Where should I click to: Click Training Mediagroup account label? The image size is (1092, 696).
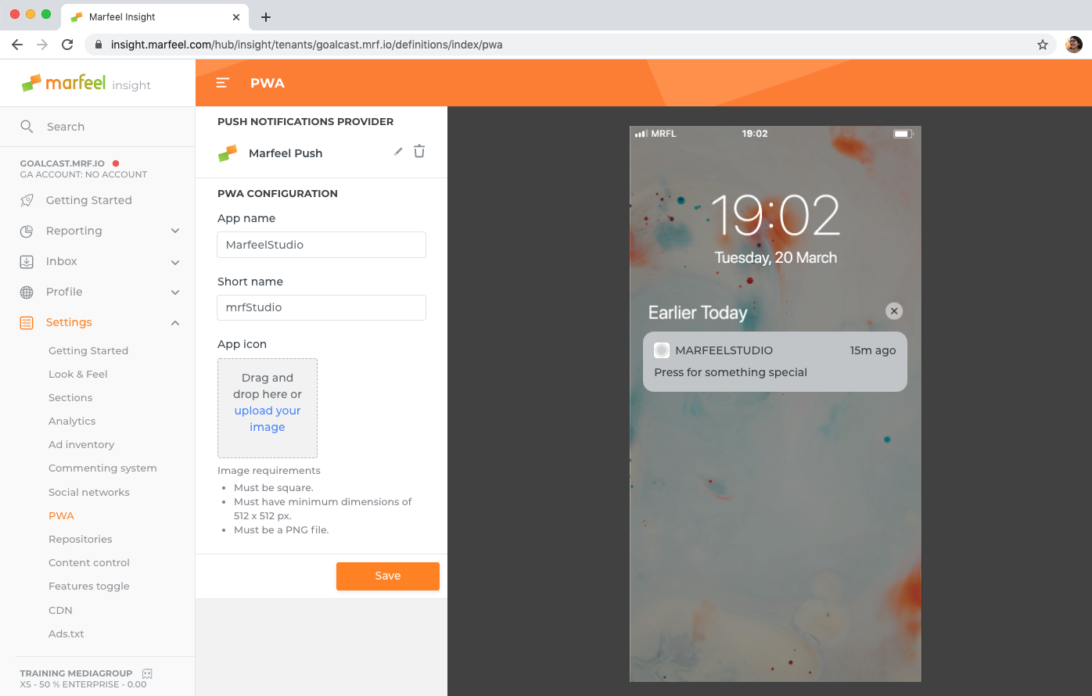[76, 673]
